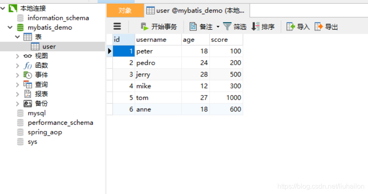Click the Begin Transaction (开始事务) icon
The image size is (368, 194).
[x=144, y=27]
